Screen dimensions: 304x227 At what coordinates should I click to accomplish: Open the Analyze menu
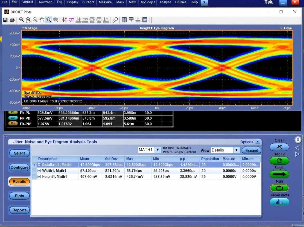(x=165, y=2)
